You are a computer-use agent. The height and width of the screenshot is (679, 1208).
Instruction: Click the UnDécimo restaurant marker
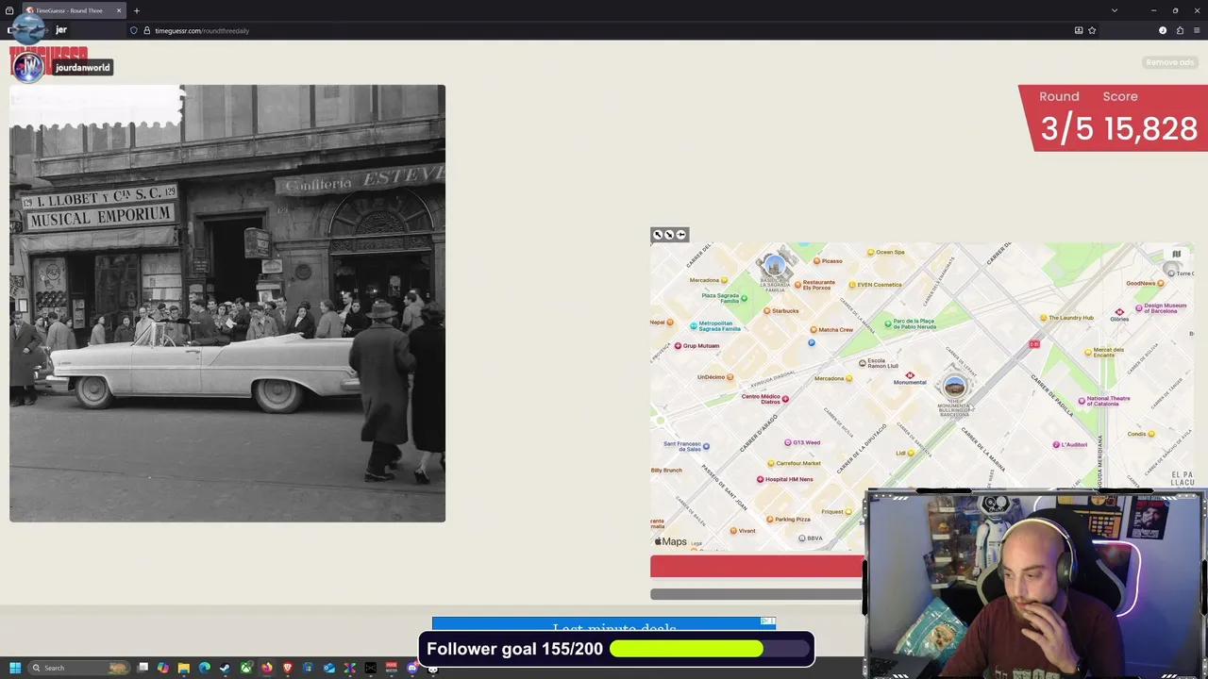coord(731,377)
